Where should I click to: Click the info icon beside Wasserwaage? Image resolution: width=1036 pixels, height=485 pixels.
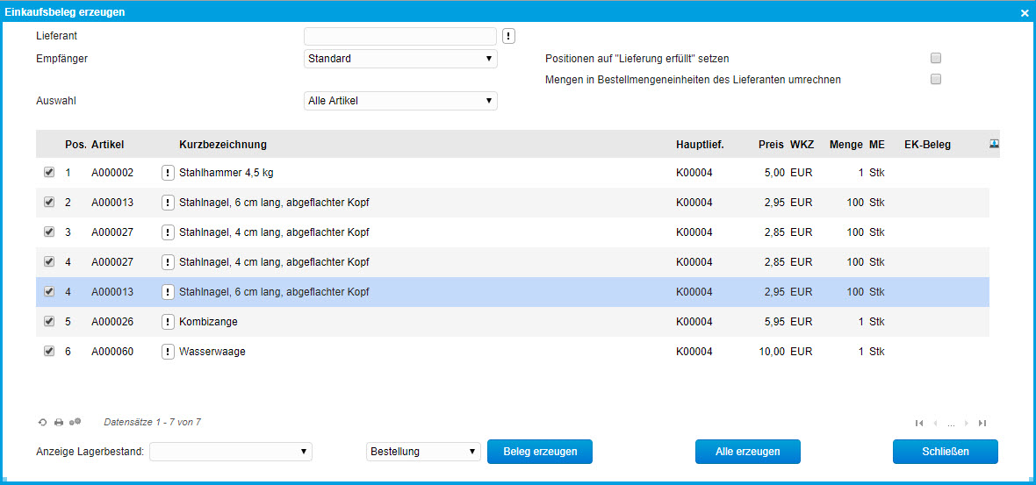coord(168,352)
